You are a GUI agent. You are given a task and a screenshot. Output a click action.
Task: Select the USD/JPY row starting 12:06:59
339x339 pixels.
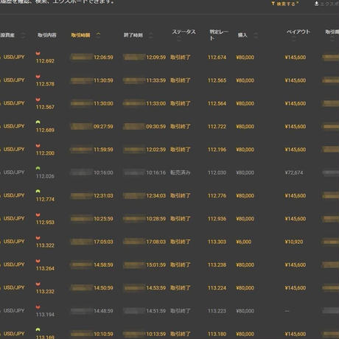click(169, 57)
